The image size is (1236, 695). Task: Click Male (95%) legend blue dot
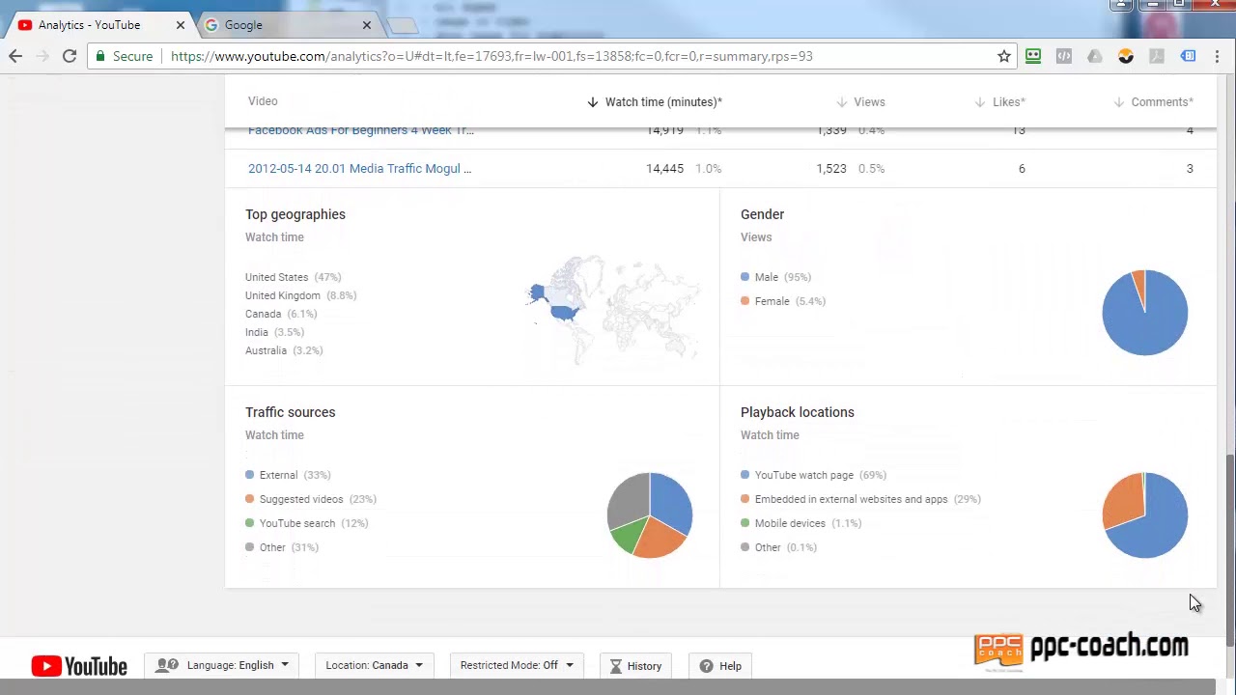coord(744,277)
